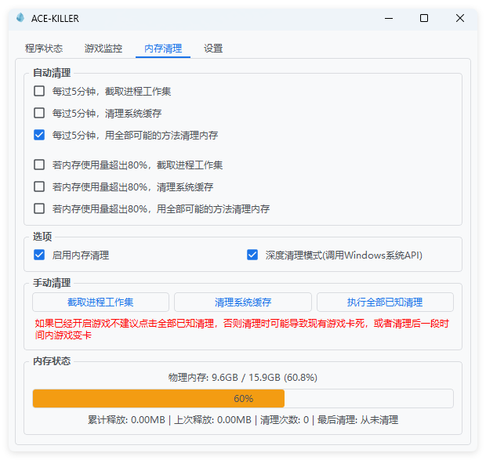
Task: Maximize the ACE-KILLER window
Action: point(424,18)
